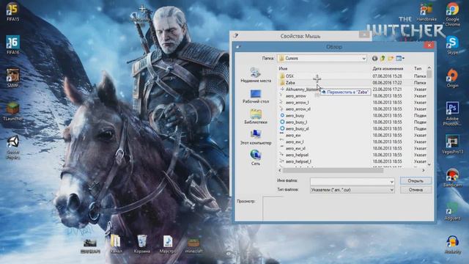Open Handbrake desktop shortcut
This screenshot has height=264, width=469.
click(426, 12)
